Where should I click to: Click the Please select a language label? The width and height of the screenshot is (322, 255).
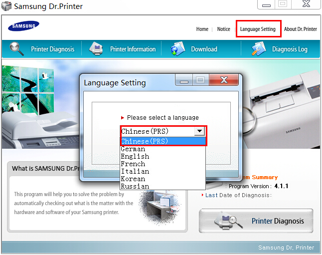pyautogui.click(x=163, y=118)
